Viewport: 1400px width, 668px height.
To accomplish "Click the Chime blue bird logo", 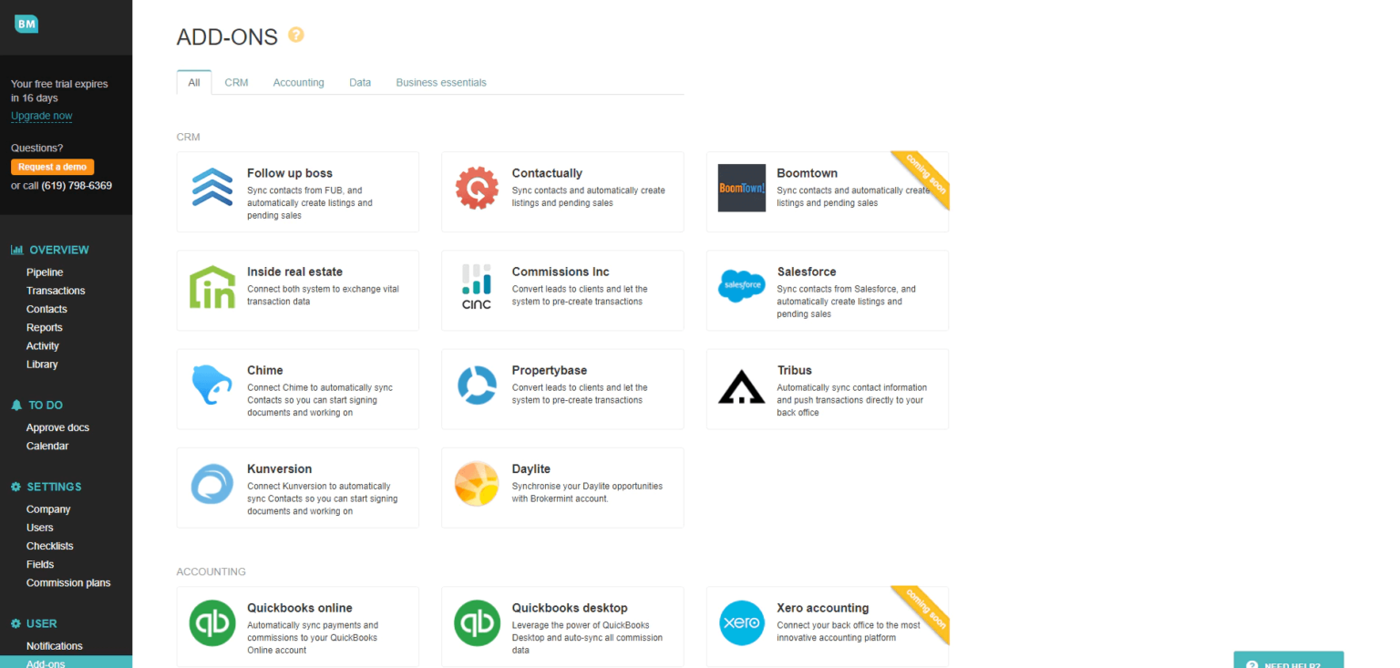I will (x=212, y=385).
